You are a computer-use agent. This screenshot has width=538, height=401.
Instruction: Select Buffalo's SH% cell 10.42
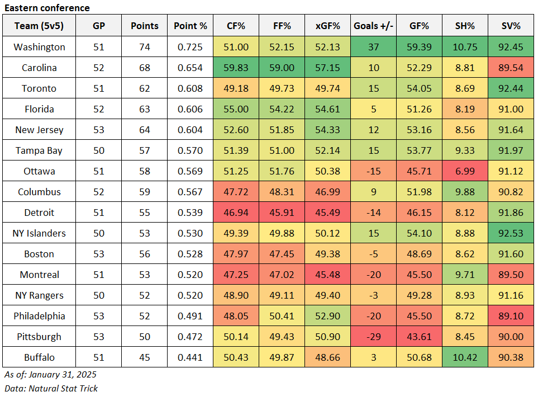(465, 357)
